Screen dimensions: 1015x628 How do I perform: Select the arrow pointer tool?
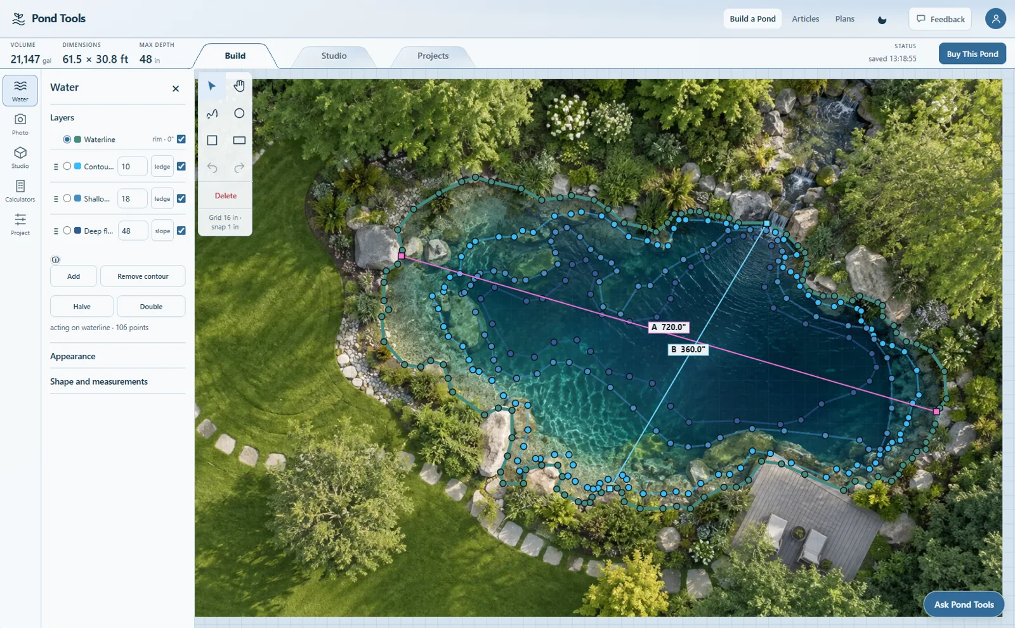click(212, 86)
